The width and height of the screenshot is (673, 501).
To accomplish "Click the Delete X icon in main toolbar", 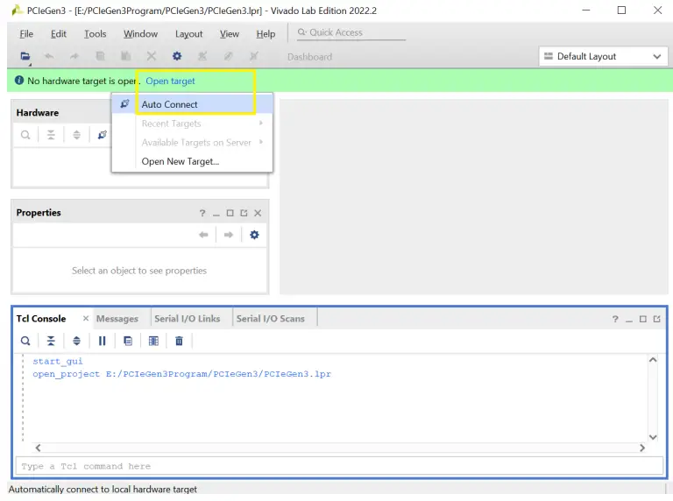I will point(151,56).
